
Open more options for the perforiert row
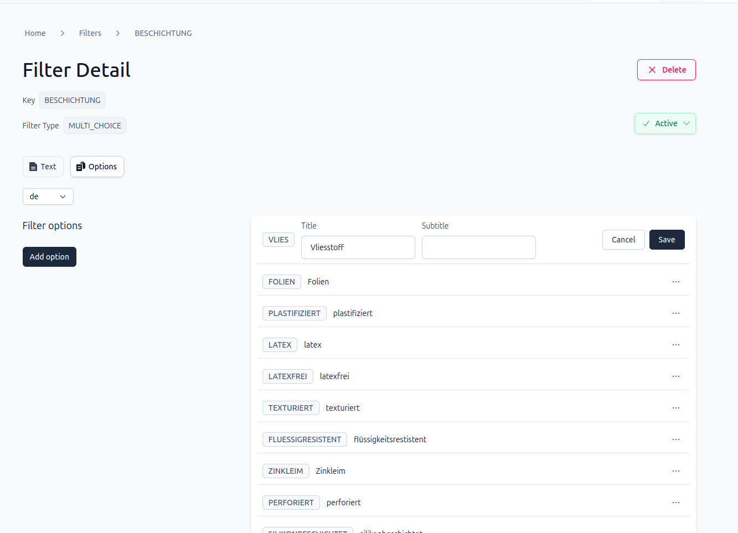pyautogui.click(x=675, y=503)
